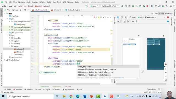Screen dimensions: 176x99
Task: Select strings.xml in the project tree
Action: (x=20, y=52)
